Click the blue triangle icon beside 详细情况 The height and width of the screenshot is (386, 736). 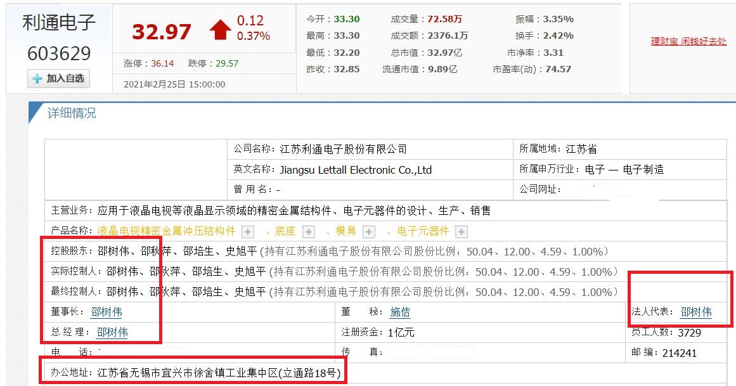tap(33, 112)
